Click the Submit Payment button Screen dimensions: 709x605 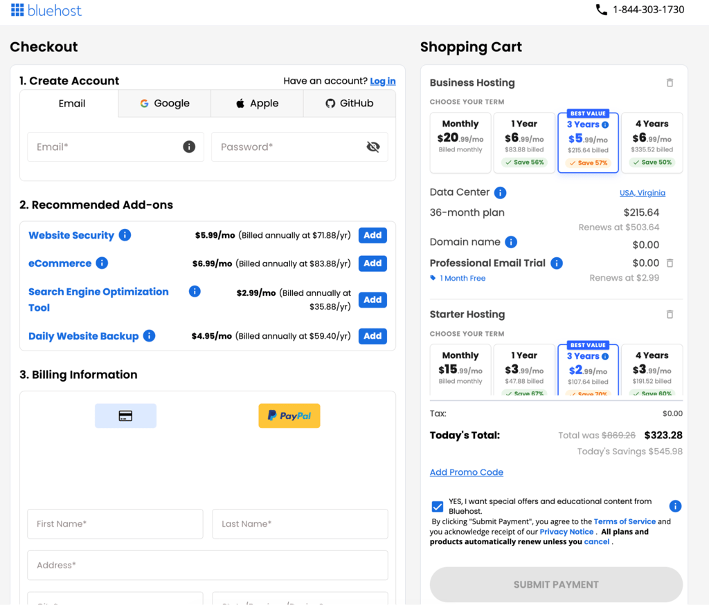tap(556, 585)
